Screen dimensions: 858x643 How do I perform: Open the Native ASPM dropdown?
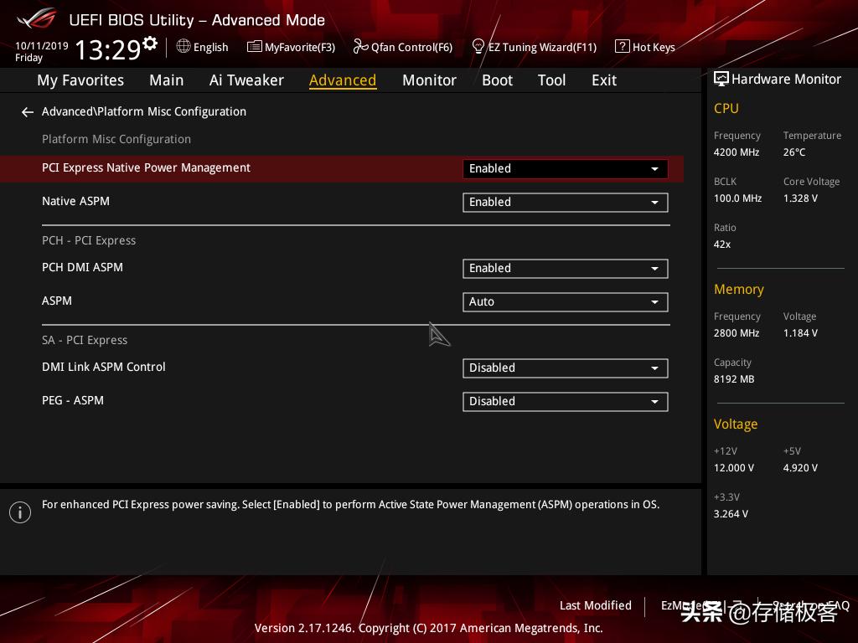(566, 203)
